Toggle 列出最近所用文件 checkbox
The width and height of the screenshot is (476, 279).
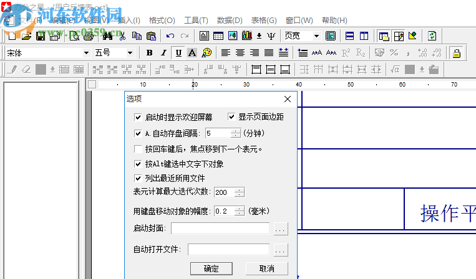pyautogui.click(x=138, y=178)
